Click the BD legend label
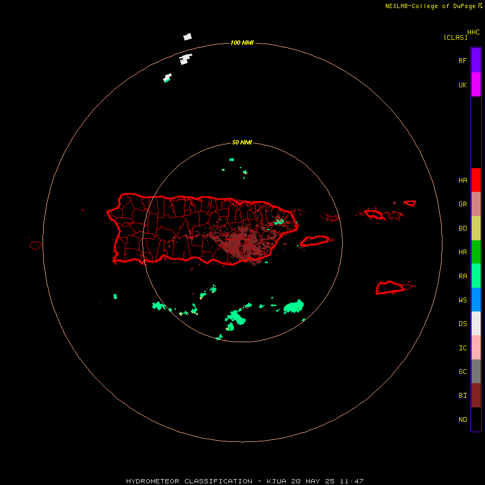The image size is (485, 485). [x=462, y=228]
